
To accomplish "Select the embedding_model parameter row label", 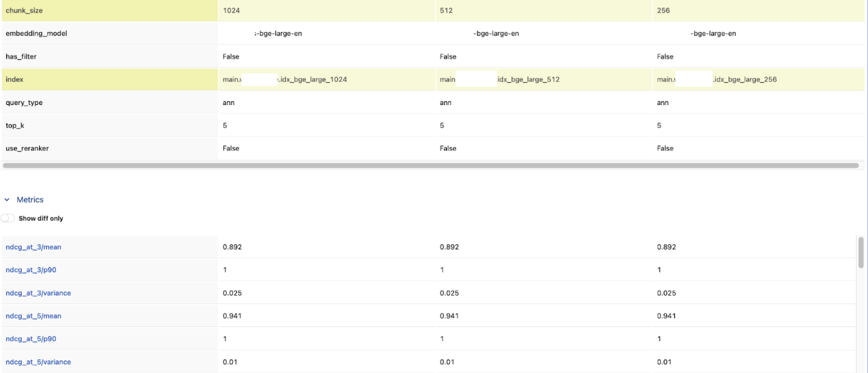I will 36,33.
